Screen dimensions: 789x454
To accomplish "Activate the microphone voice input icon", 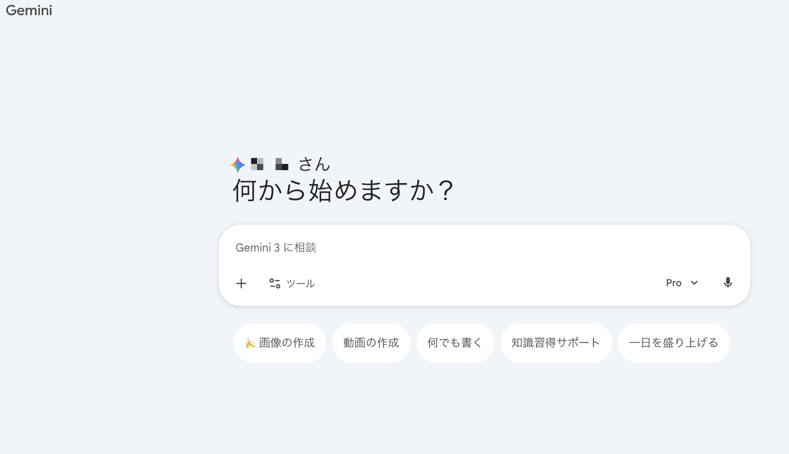I will [x=728, y=283].
